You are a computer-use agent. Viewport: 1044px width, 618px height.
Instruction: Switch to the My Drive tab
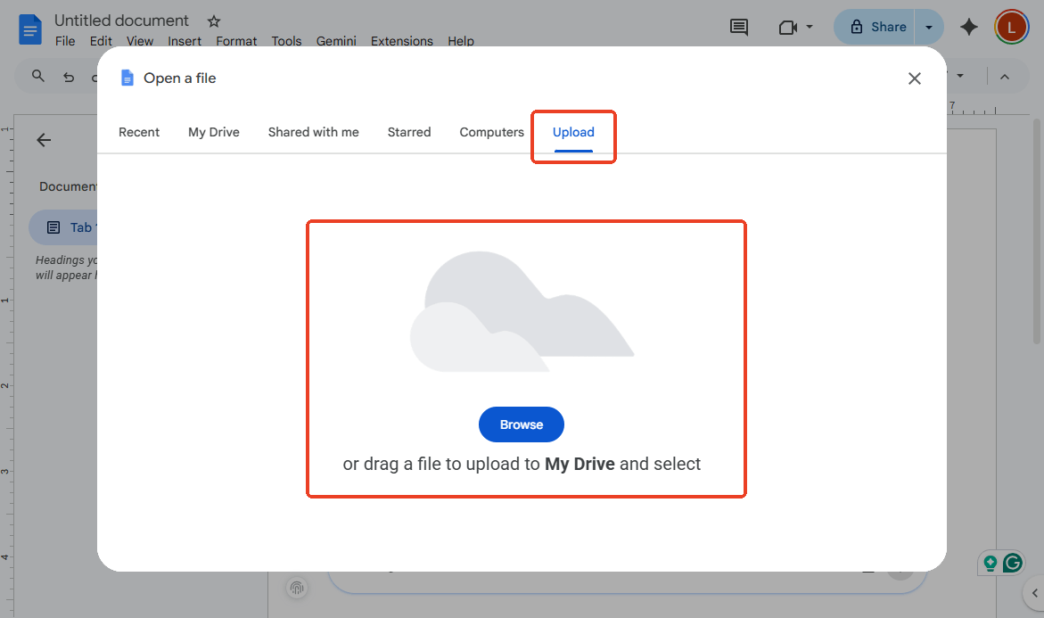[213, 131]
